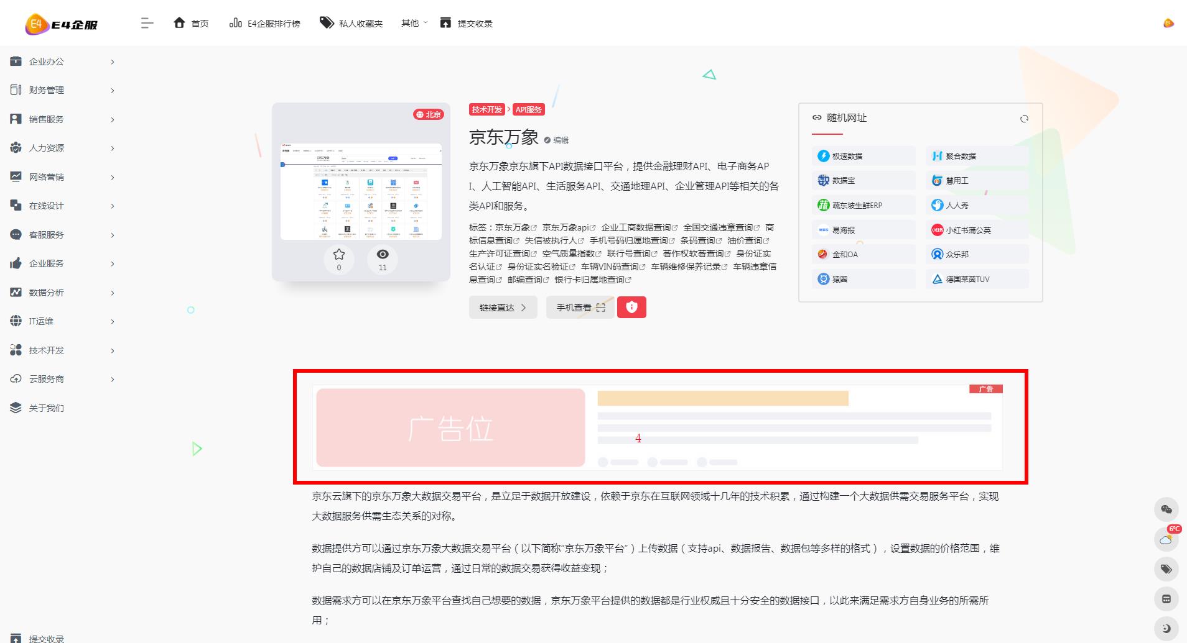Click the E4企服 site logo

pyautogui.click(x=61, y=24)
